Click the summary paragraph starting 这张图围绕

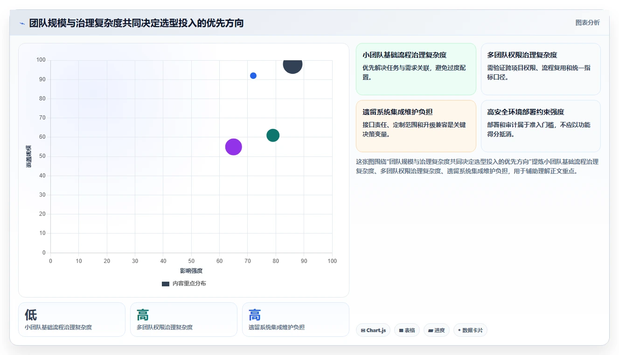(477, 166)
